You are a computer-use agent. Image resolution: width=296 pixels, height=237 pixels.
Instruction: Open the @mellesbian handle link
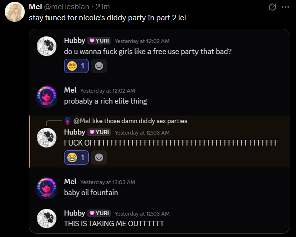point(67,7)
